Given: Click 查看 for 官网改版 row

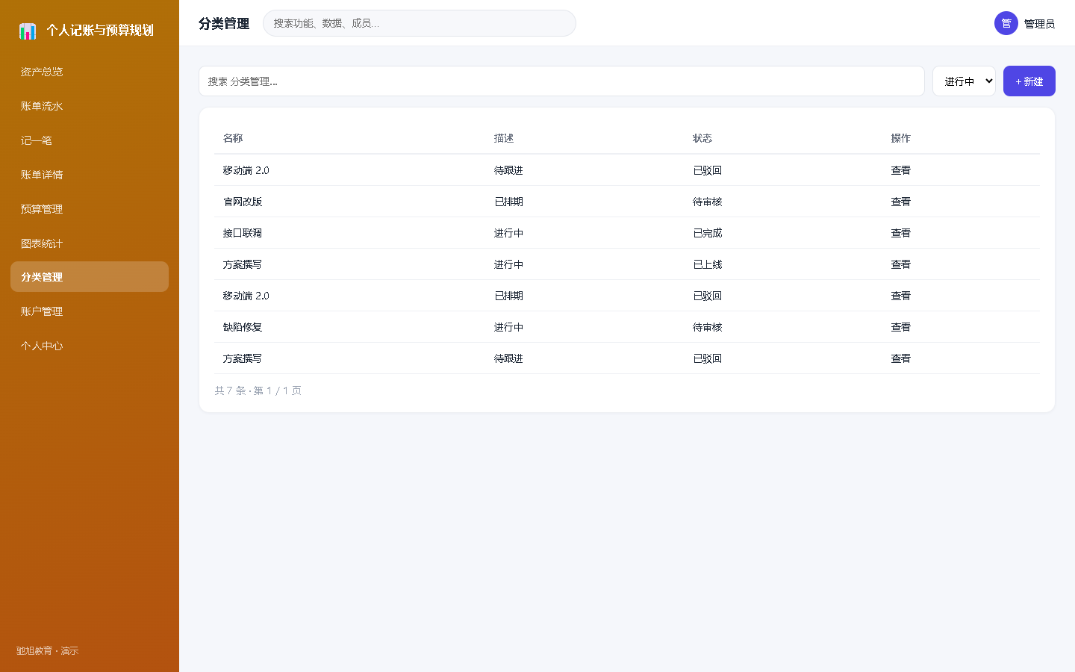Looking at the screenshot, I should coord(901,202).
